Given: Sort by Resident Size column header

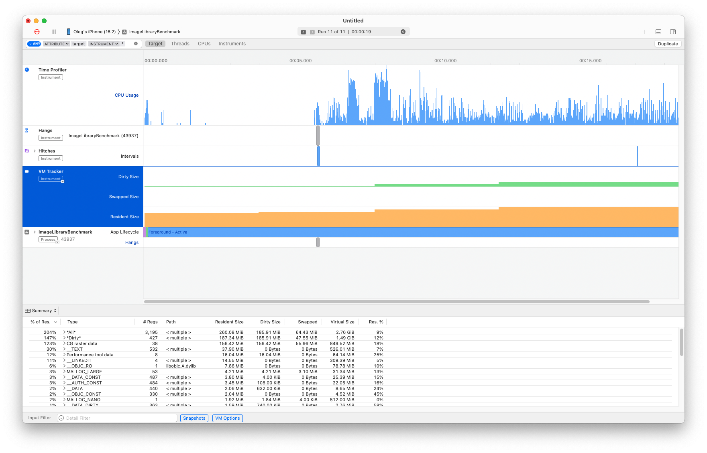Looking at the screenshot, I should point(229,322).
